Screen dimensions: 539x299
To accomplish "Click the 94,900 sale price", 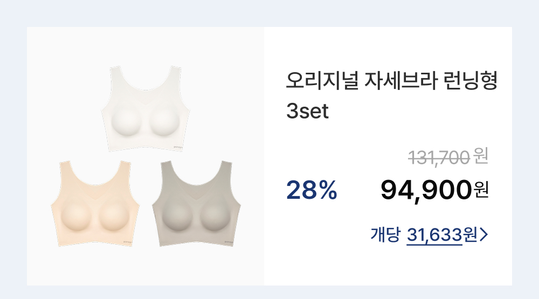I will pyautogui.click(x=426, y=189).
